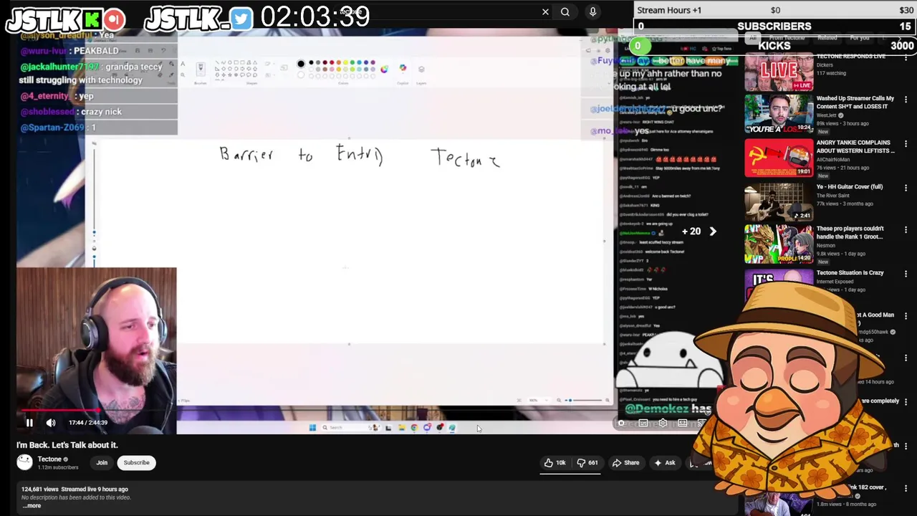Click the AllChairNoMan channel name
This screenshot has width=917, height=516.
click(x=833, y=160)
